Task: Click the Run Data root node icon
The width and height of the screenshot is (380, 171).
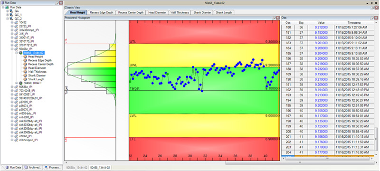Action: 7,8
